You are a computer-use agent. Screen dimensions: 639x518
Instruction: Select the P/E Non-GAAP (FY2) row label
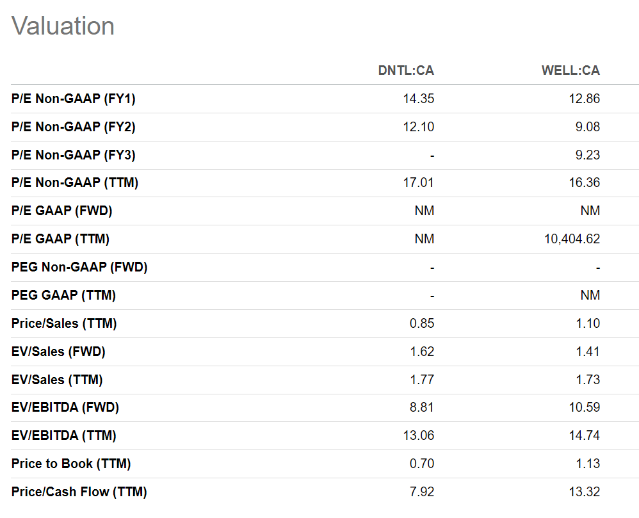click(74, 127)
